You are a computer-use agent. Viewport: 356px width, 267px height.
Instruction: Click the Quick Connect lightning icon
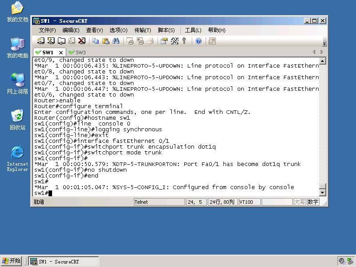click(x=51, y=41)
